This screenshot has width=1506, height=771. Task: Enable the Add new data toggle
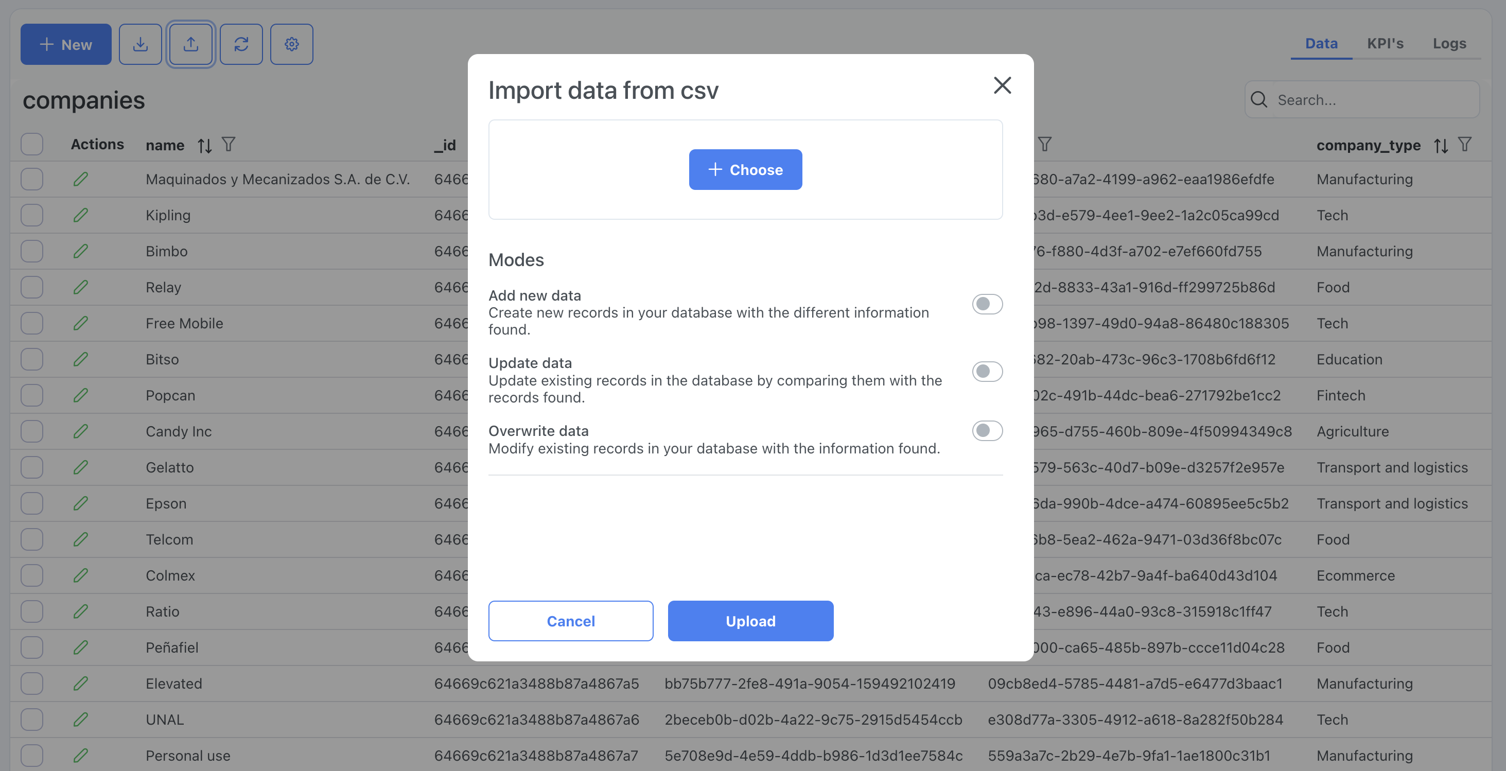987,304
